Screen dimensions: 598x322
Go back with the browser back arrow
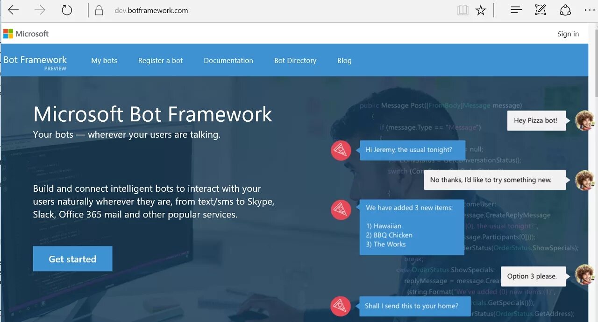click(13, 10)
